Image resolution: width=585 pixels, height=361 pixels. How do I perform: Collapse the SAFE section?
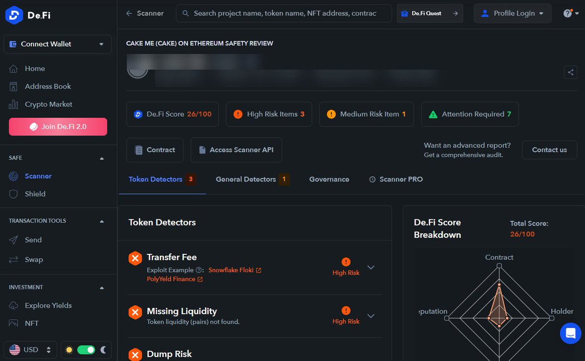click(102, 158)
